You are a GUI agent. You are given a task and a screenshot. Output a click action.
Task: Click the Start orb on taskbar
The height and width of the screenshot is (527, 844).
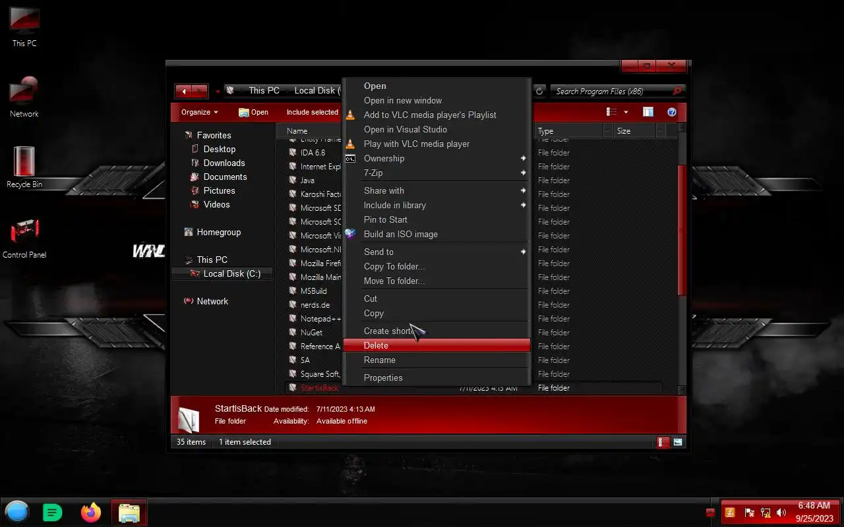click(17, 512)
